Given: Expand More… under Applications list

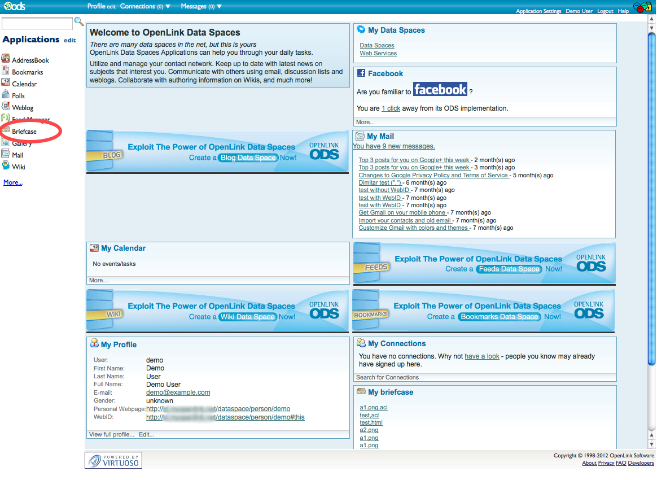Looking at the screenshot, I should [x=13, y=182].
